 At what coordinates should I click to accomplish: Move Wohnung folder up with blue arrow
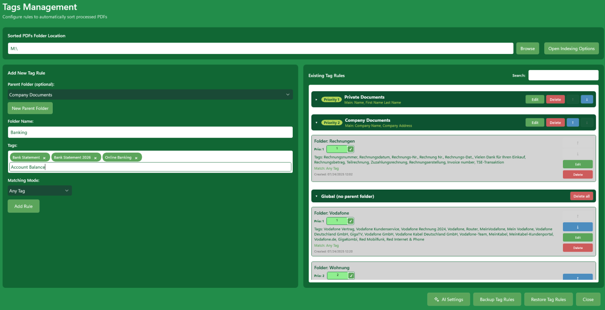coord(578,277)
